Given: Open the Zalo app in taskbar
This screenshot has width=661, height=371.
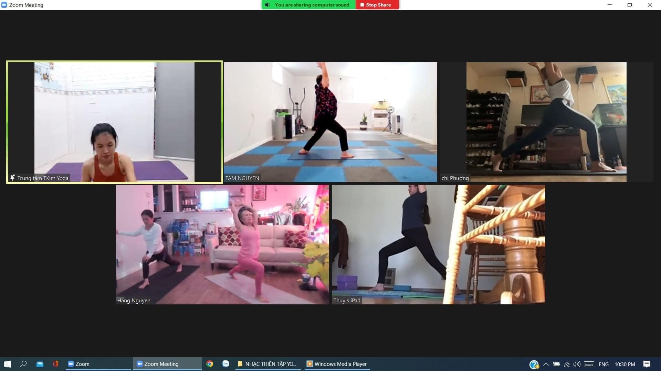Looking at the screenshot, I should 226,364.
